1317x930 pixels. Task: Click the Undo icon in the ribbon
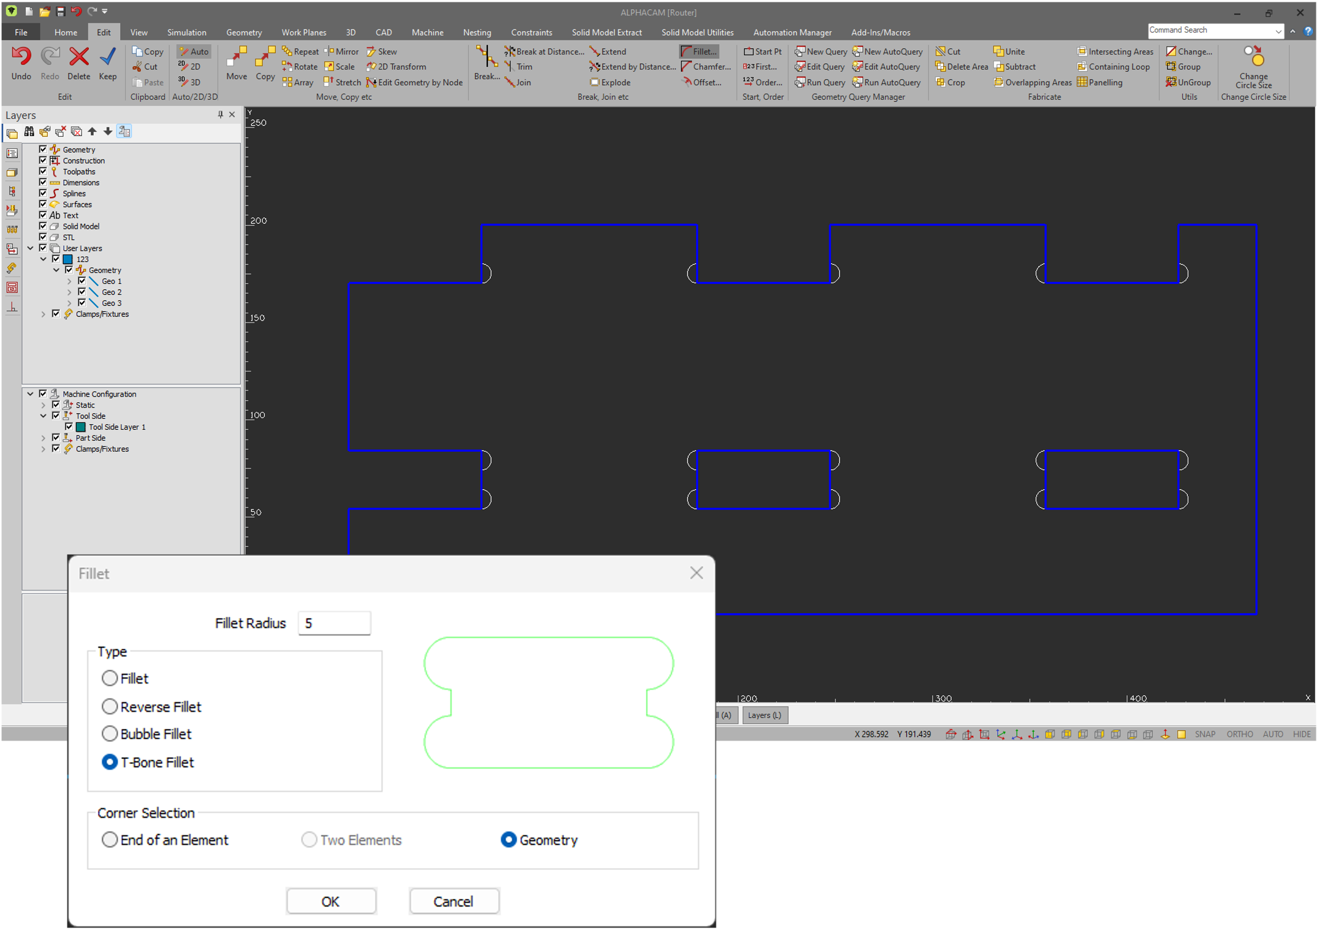click(21, 63)
